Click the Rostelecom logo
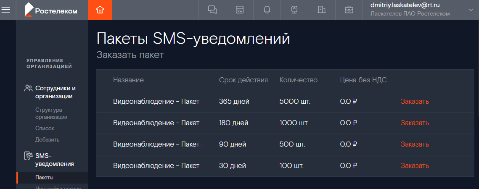The height and width of the screenshot is (189, 479). click(x=51, y=10)
